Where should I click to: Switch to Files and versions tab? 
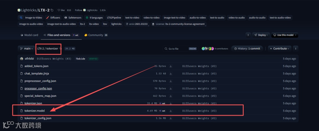[x=61, y=35]
